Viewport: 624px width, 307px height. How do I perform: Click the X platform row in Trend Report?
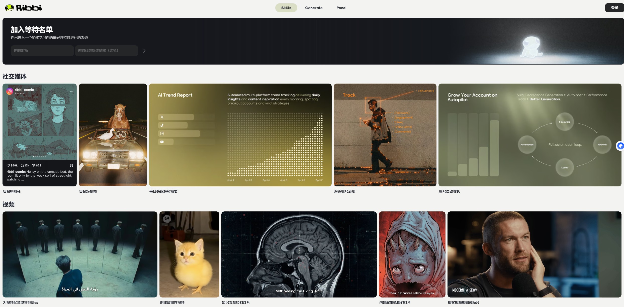pos(176,117)
